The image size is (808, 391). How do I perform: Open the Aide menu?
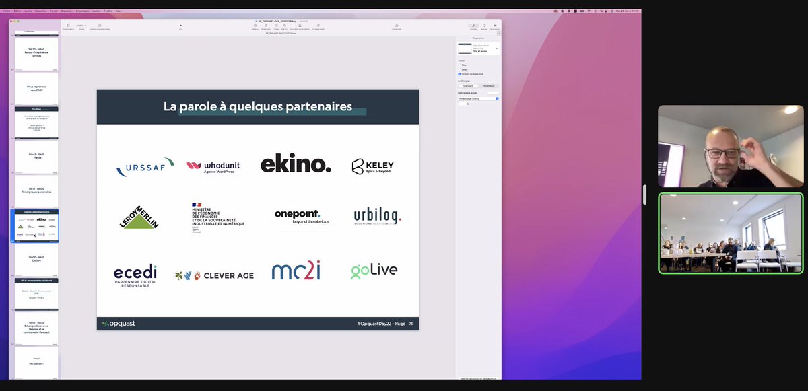coord(118,11)
